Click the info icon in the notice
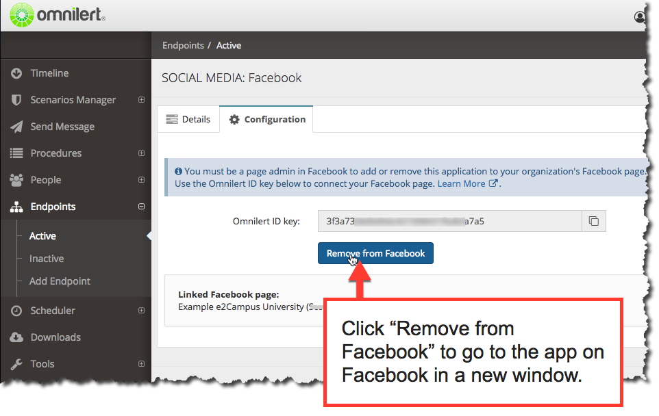Viewport: 659px width, 416px height. 178,171
